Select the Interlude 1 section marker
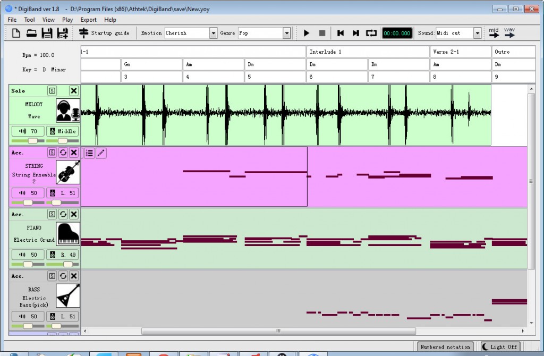Screen dimensions: 544x356 [x=368, y=52]
